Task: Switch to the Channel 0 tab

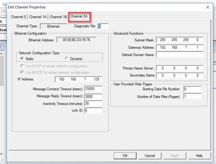Action: pos(18,17)
